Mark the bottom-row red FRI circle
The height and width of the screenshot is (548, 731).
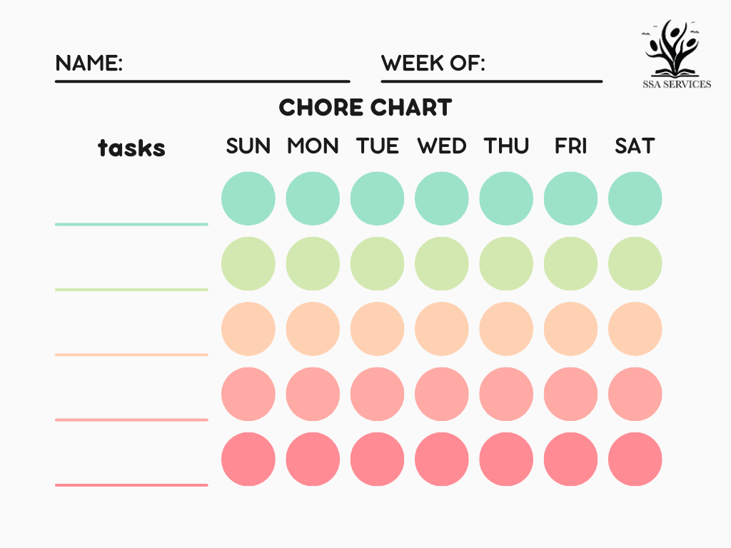pyautogui.click(x=570, y=459)
